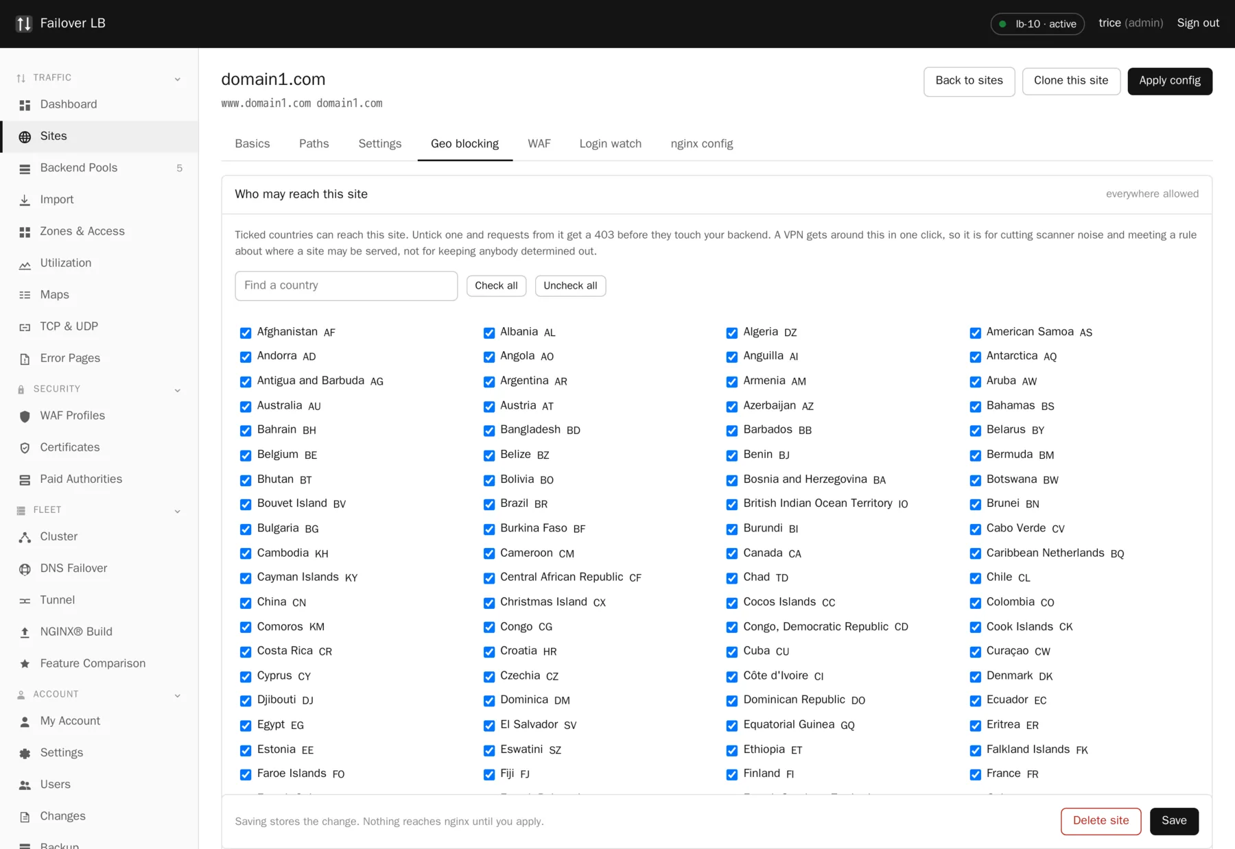Click the Import download-arrow icon

pyautogui.click(x=25, y=200)
